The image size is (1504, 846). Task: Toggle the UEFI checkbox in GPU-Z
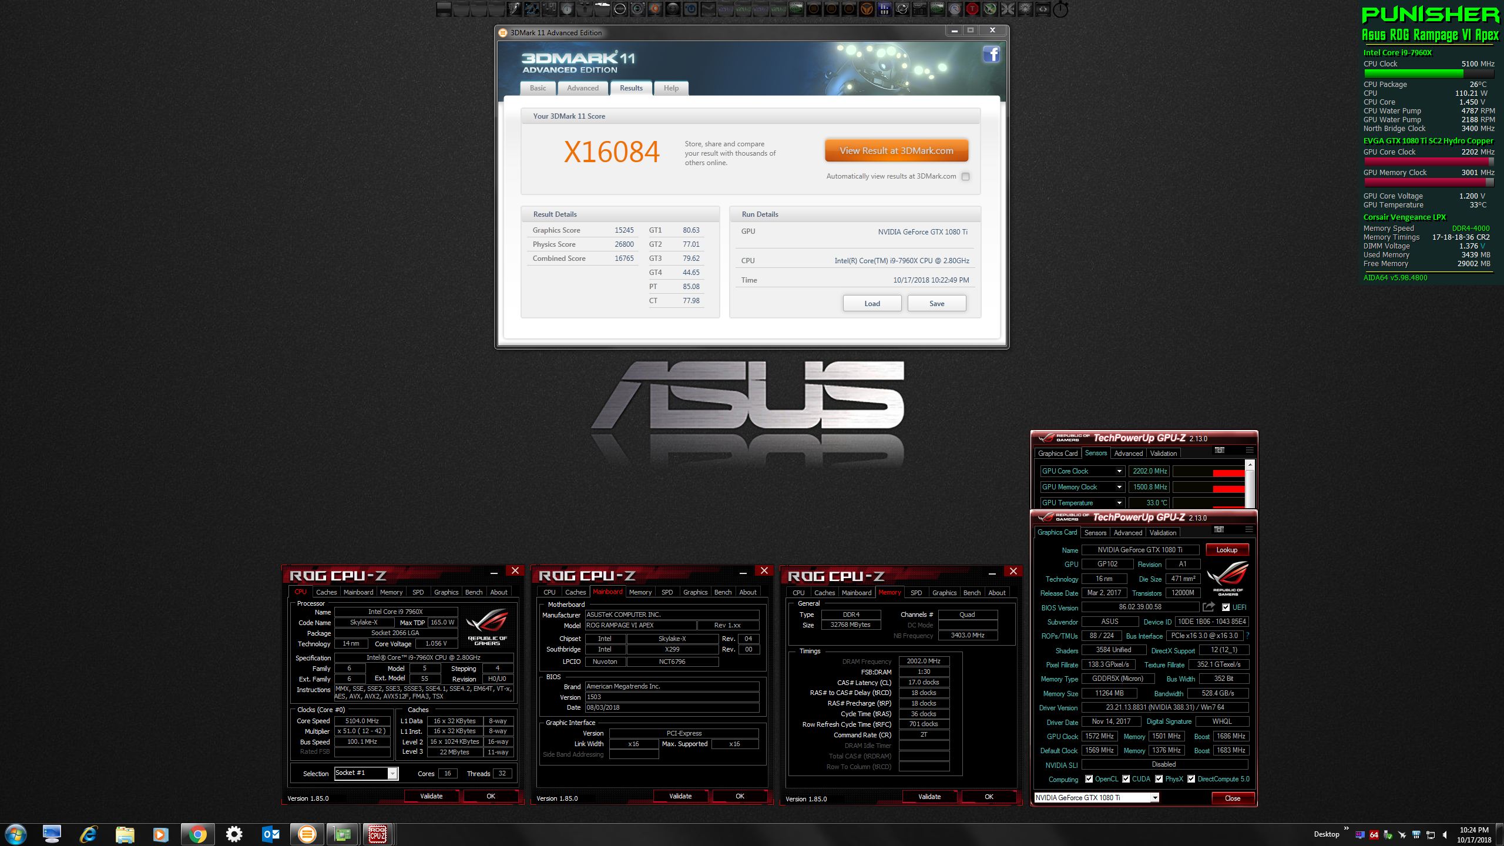point(1226,607)
